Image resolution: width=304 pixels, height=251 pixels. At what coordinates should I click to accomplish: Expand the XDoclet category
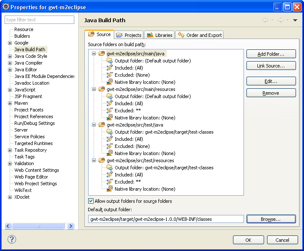(10, 197)
